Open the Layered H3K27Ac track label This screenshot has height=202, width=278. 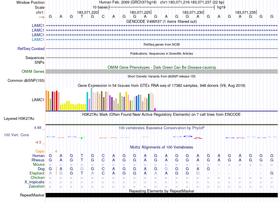tap(19, 119)
